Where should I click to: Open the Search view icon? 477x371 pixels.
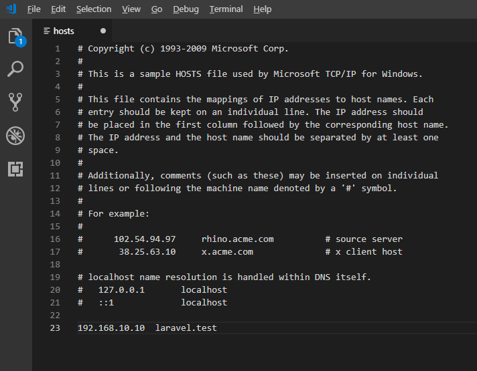pyautogui.click(x=15, y=69)
